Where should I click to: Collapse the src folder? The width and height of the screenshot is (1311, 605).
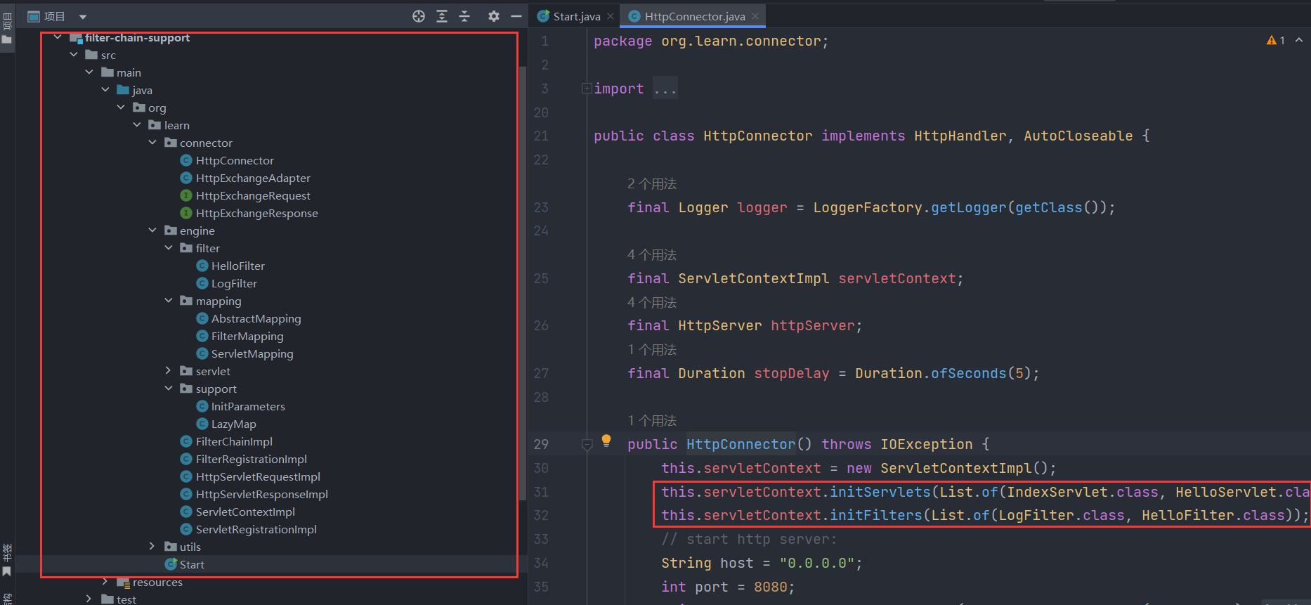pyautogui.click(x=74, y=55)
